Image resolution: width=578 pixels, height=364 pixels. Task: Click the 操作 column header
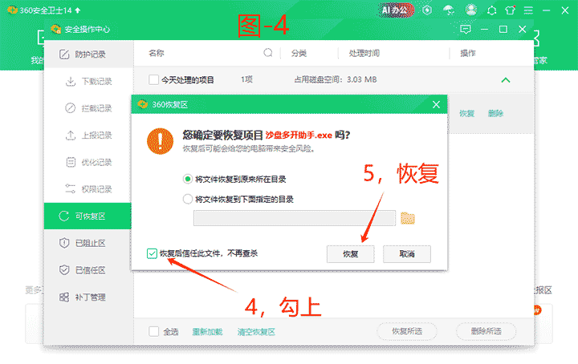pyautogui.click(x=468, y=54)
